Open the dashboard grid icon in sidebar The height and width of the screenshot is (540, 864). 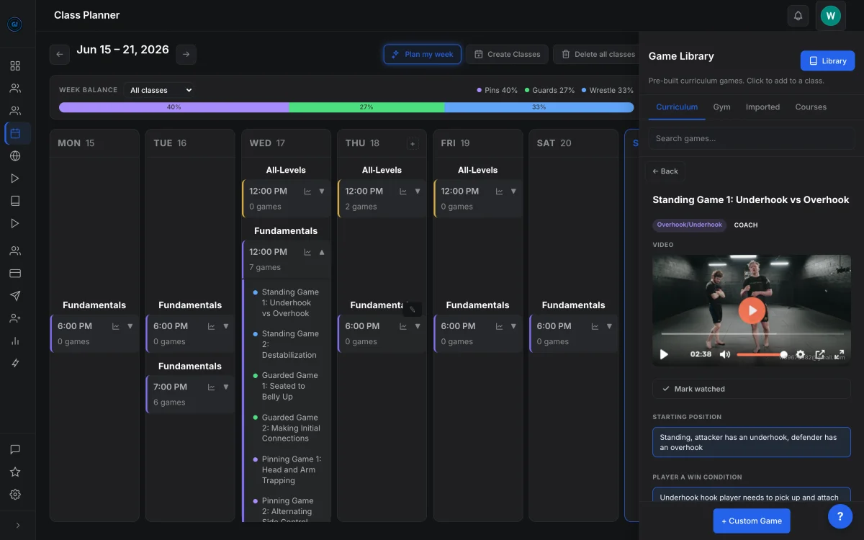[15, 66]
